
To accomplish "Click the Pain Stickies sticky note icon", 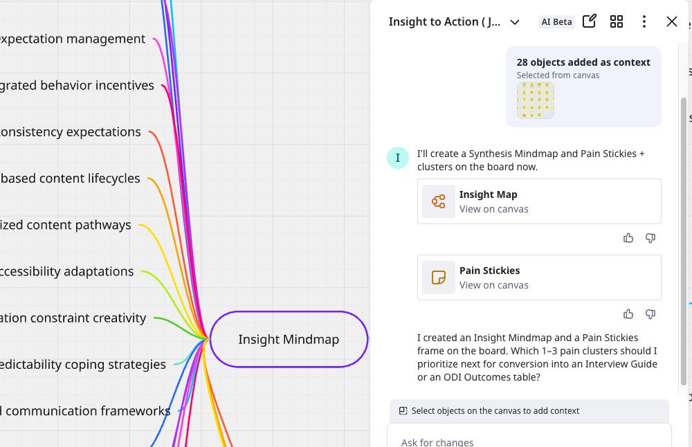I will (439, 277).
